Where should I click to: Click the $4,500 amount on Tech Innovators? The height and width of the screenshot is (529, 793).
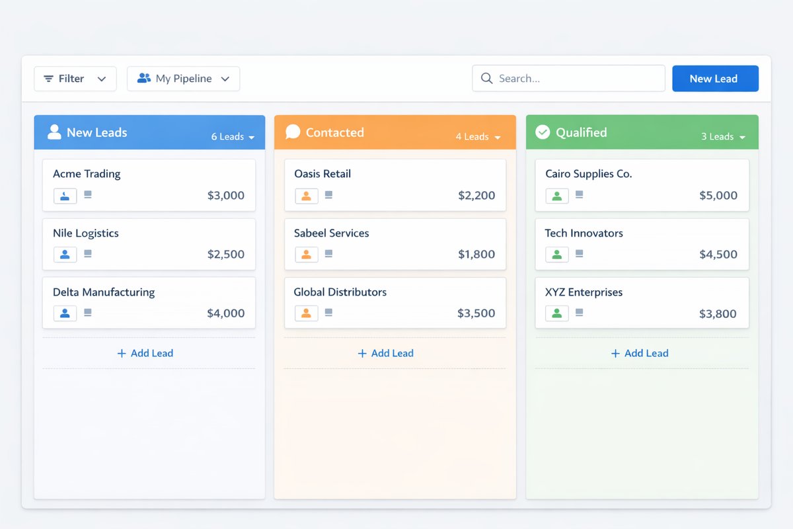(718, 255)
